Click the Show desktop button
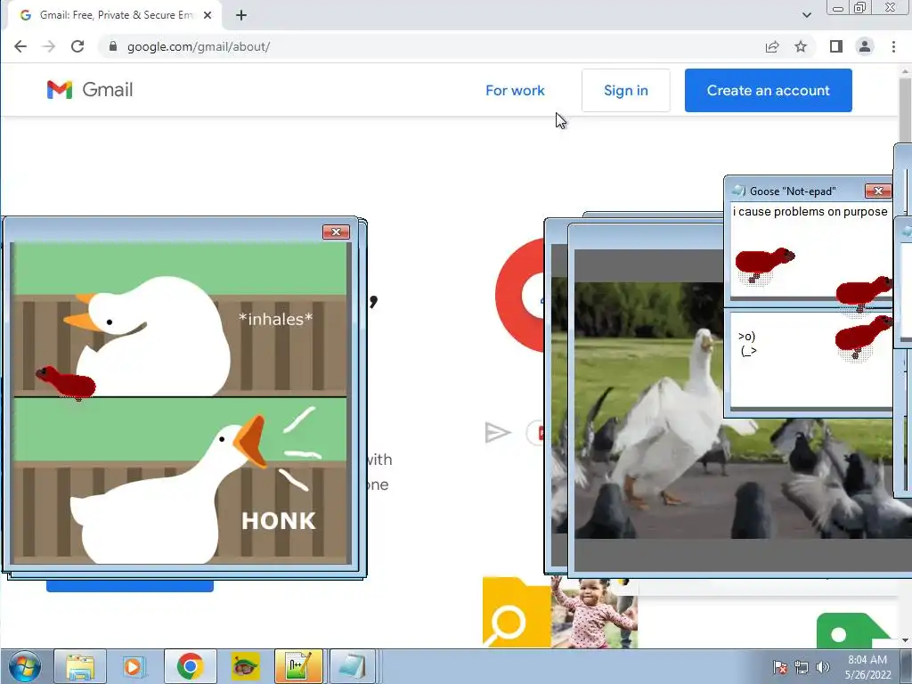The image size is (912, 684). [x=906, y=666]
